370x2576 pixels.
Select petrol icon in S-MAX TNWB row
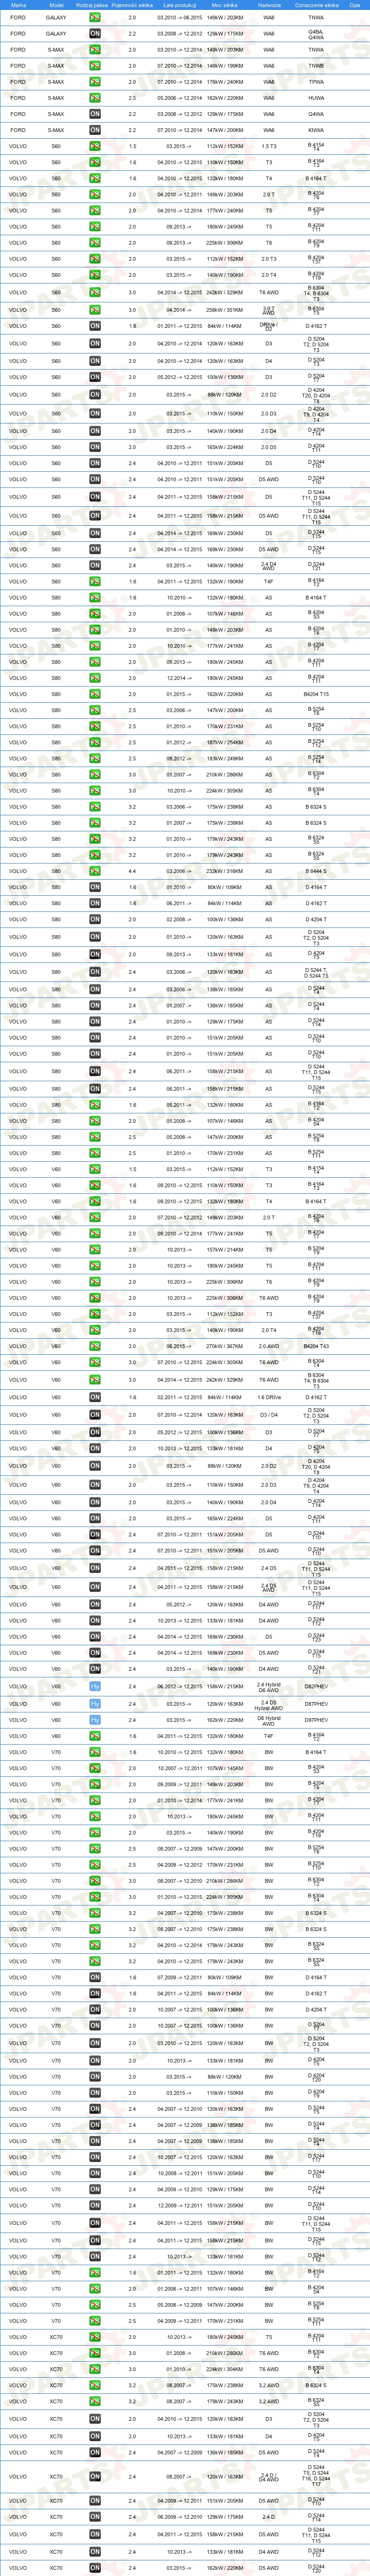pos(95,66)
